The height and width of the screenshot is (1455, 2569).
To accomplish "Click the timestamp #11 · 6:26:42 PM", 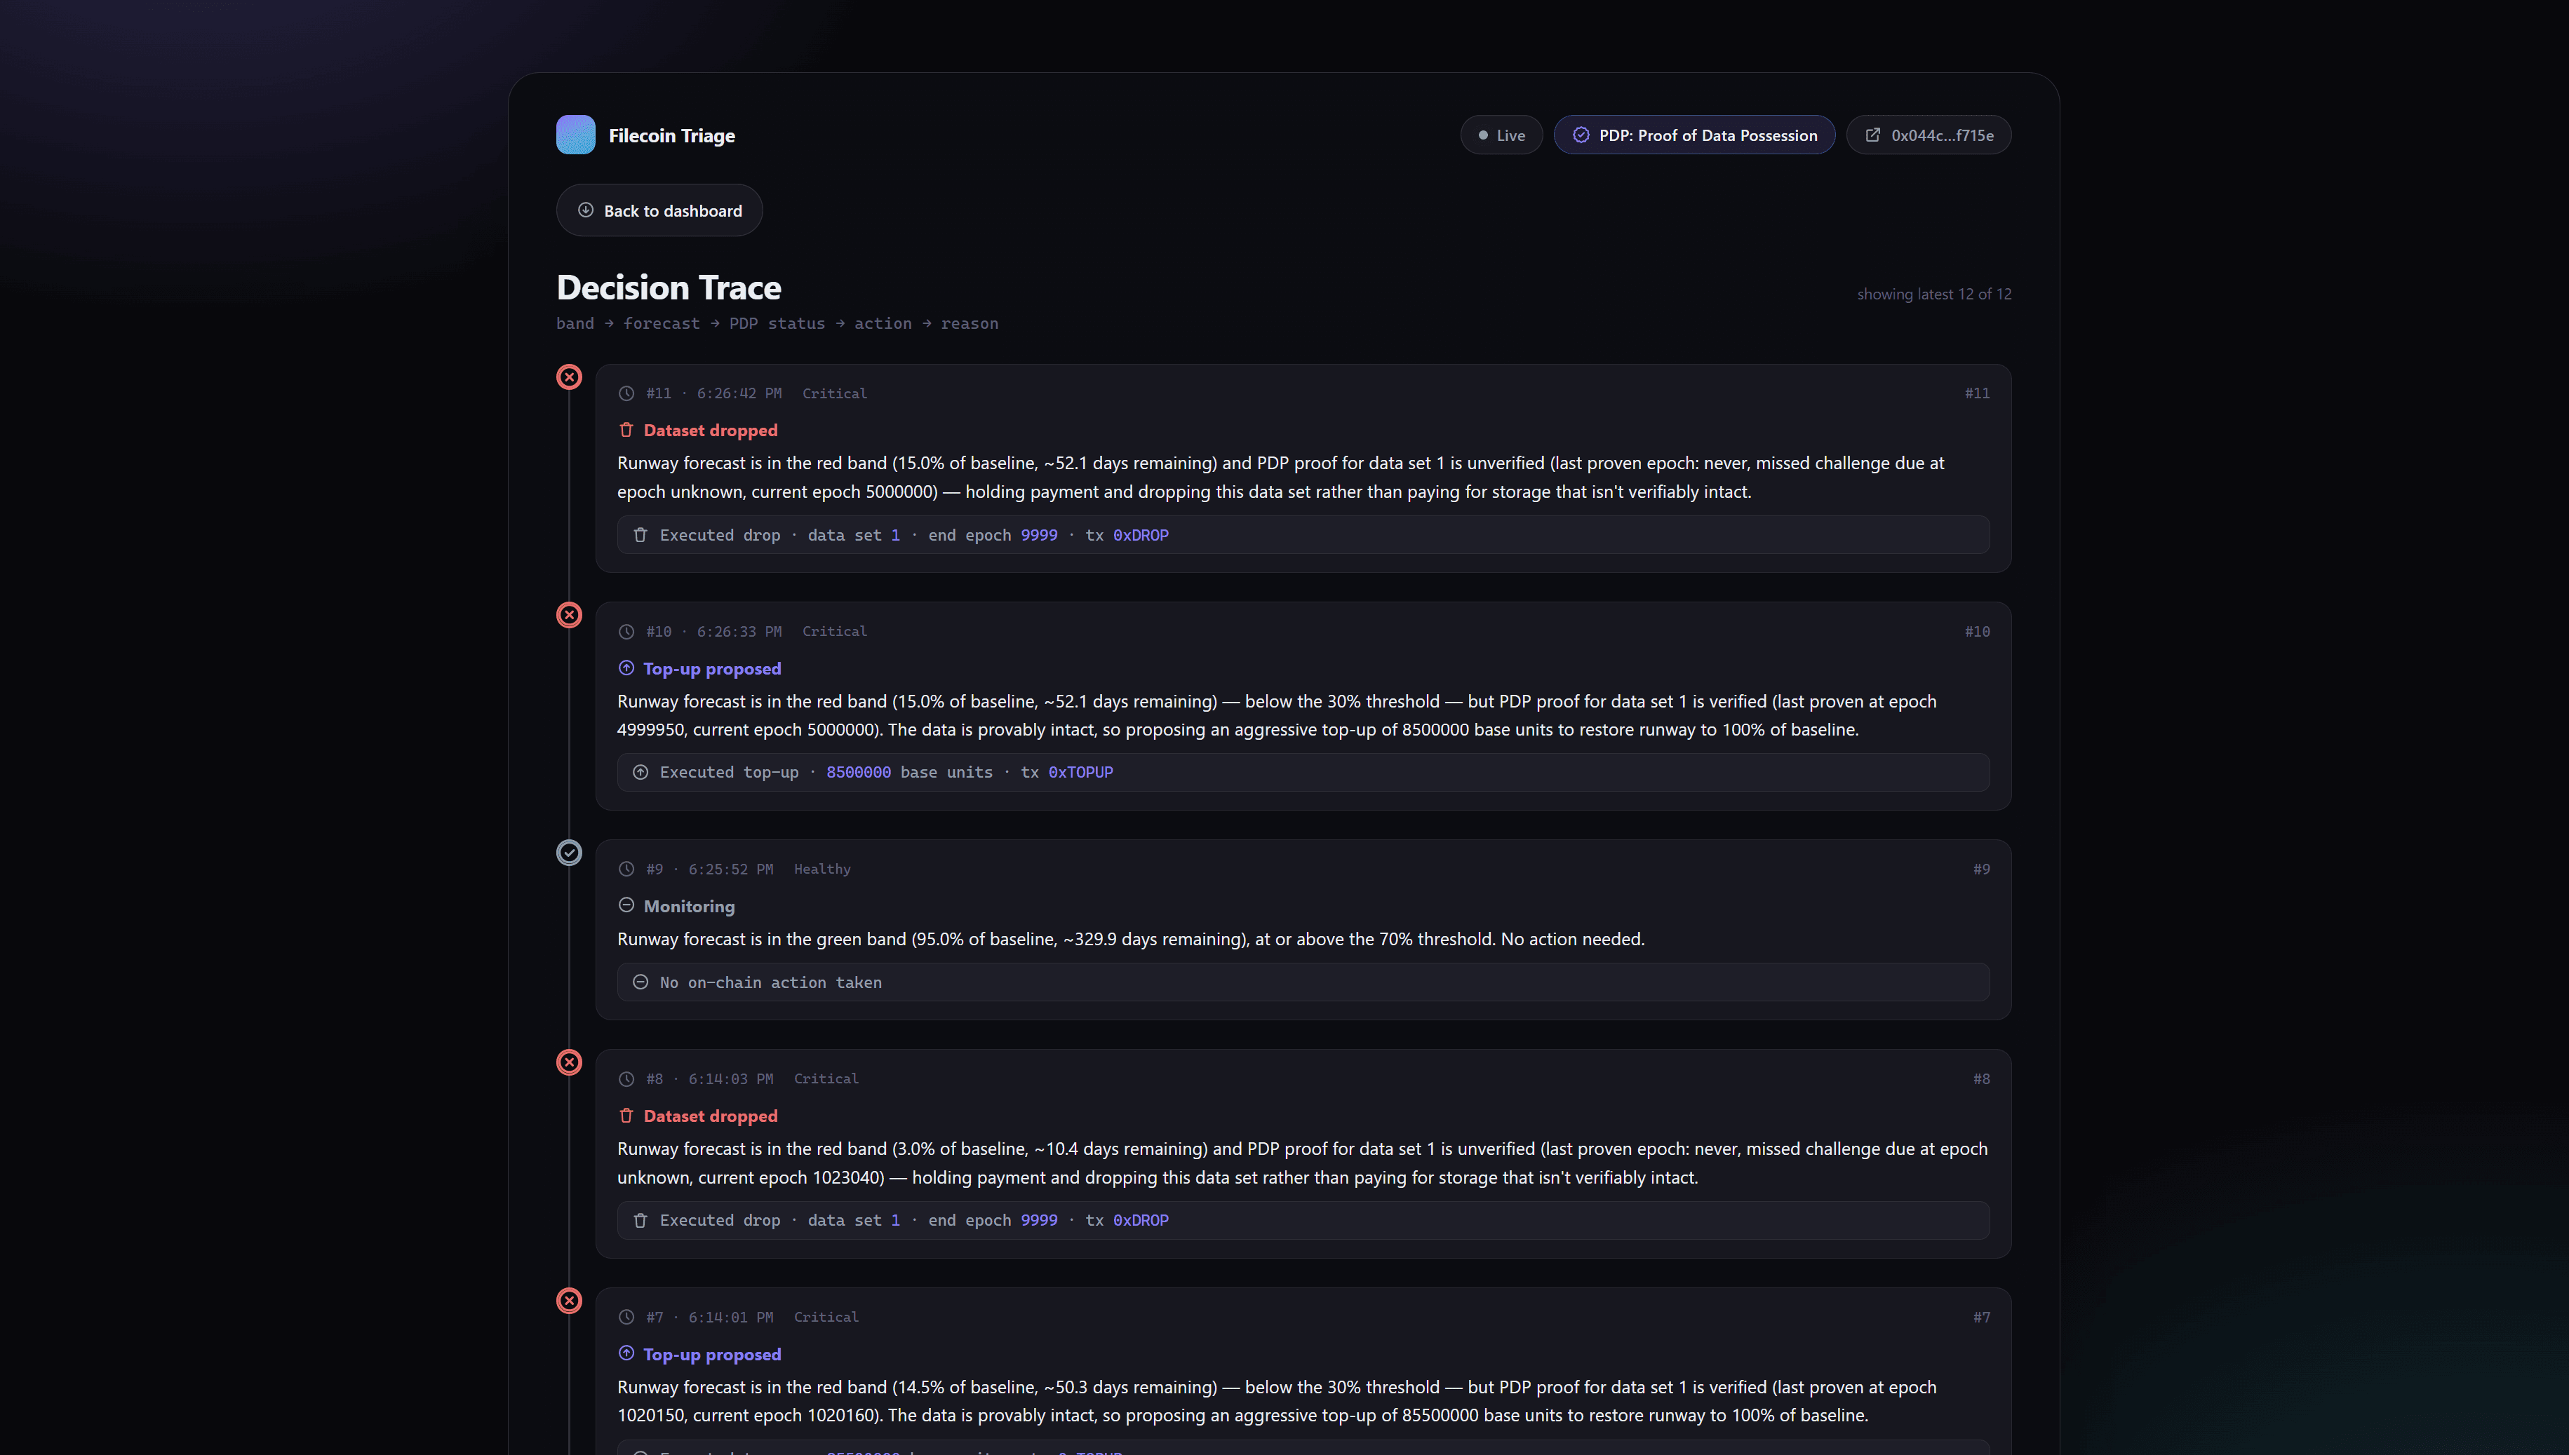I will [x=713, y=394].
